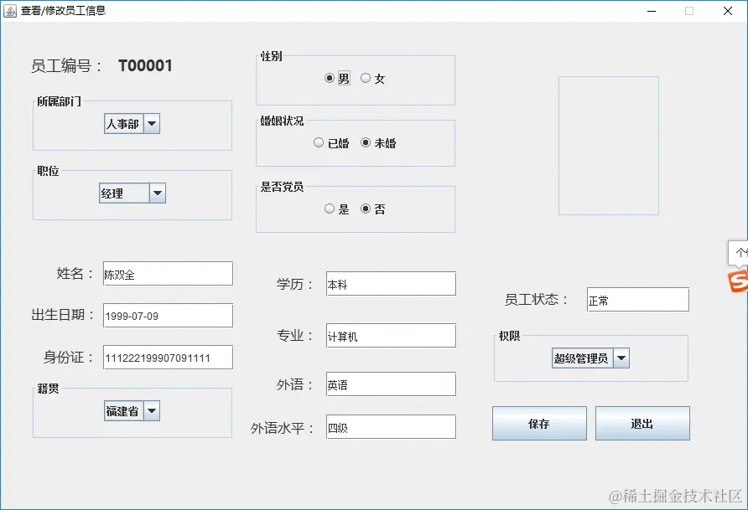This screenshot has width=748, height=510.
Task: Select the 男 gender radio button
Action: tap(329, 79)
